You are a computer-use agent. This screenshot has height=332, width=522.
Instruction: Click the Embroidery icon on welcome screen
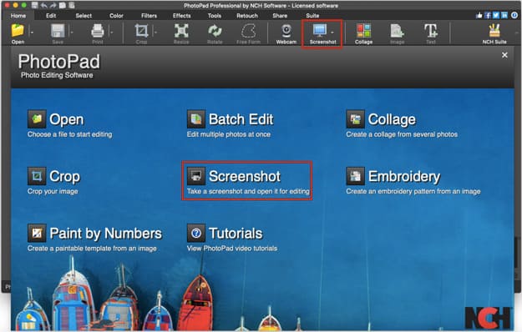point(355,176)
